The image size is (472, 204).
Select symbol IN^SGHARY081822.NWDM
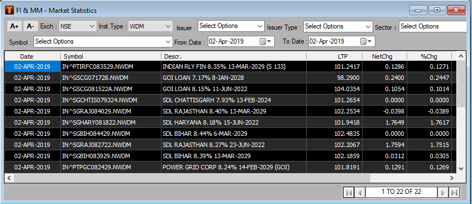point(99,122)
